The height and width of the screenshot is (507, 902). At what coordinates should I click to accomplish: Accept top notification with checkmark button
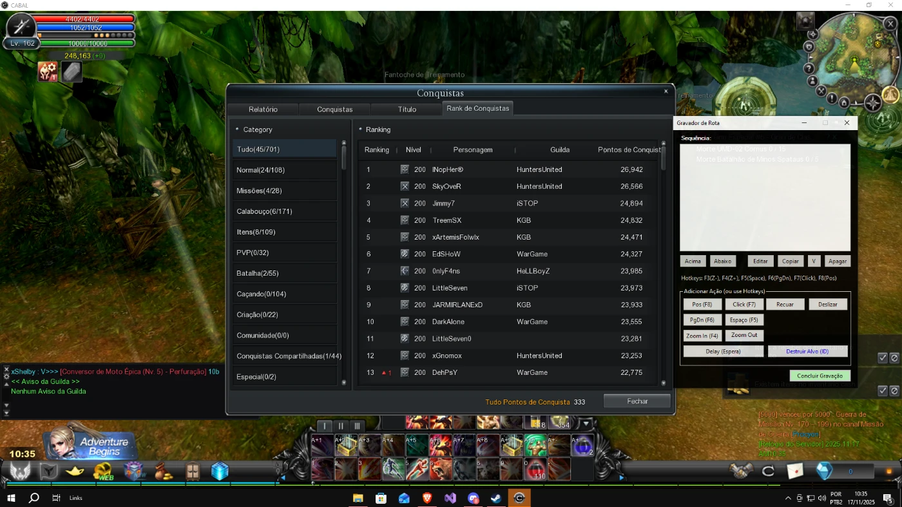[883, 358]
